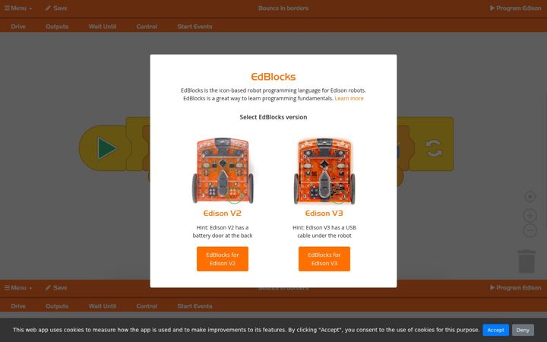Screen dimensions: 547x342
Task: Deny the cookies notice
Action: [x=523, y=330]
